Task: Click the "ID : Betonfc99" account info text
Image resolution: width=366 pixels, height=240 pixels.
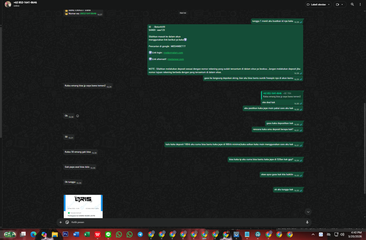Action: pyautogui.click(x=157, y=27)
